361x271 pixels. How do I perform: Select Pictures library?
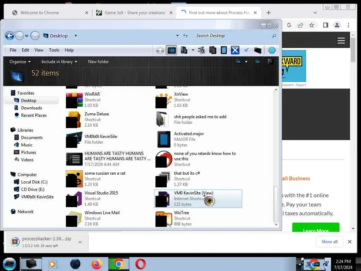coord(29,152)
